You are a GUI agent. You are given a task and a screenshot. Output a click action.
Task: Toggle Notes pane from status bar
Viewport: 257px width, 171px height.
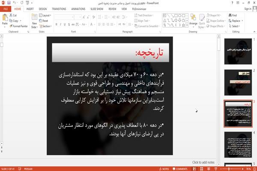click(x=164, y=169)
